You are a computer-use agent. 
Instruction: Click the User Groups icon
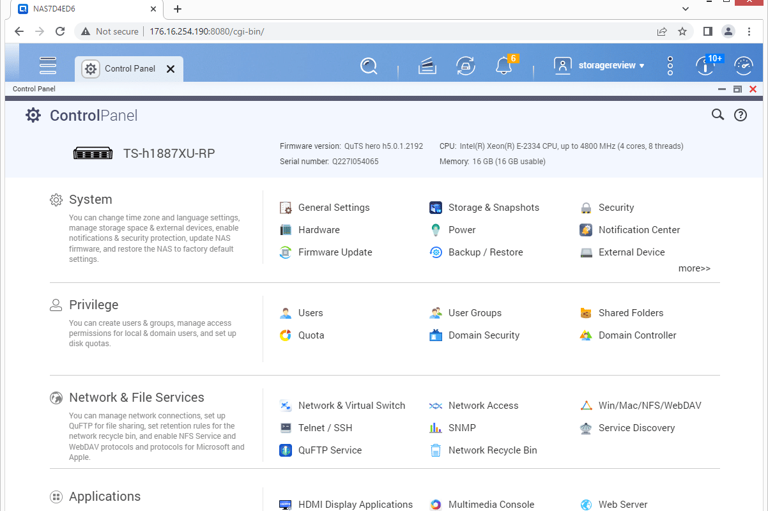coord(436,313)
